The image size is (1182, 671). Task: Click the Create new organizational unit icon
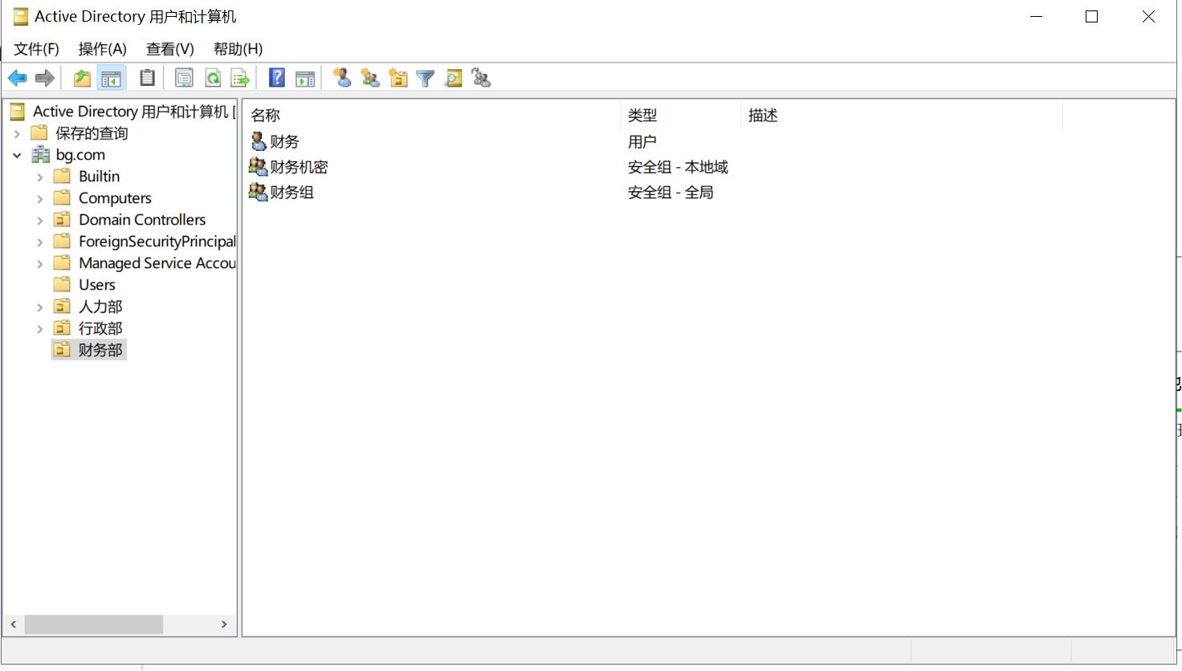pos(398,78)
